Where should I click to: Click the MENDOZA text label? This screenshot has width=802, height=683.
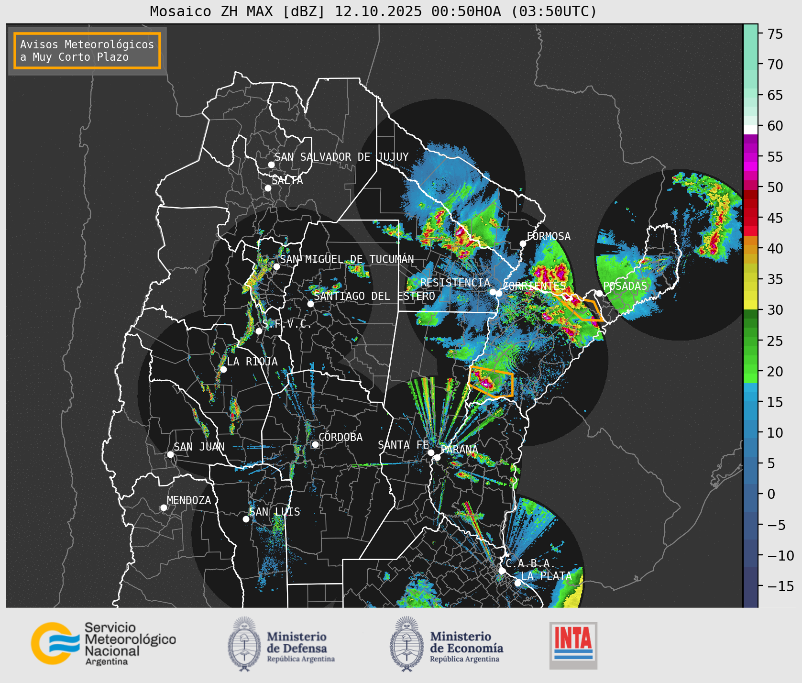[189, 500]
